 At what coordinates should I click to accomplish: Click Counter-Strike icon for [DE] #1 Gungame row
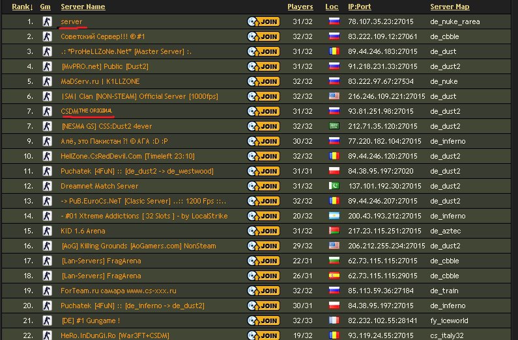48,320
